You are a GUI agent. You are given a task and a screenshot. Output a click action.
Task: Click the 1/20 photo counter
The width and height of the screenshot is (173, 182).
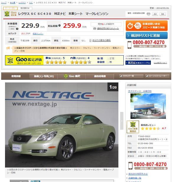113,87
